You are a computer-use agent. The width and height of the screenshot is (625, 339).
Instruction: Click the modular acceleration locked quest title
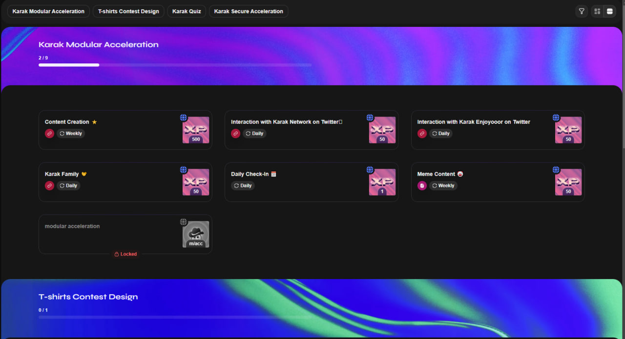[72, 226]
